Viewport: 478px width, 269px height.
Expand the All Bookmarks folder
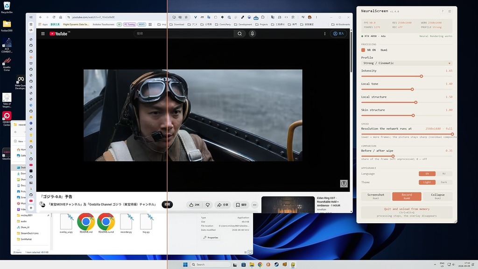(x=340, y=24)
